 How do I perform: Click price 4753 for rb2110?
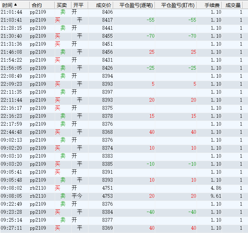[x=107, y=196]
